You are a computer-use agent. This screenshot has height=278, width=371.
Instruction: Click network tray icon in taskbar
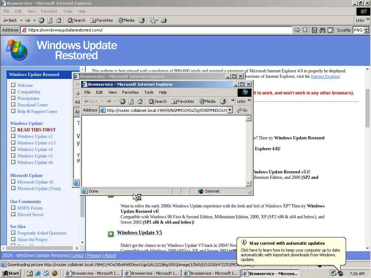coord(334,273)
